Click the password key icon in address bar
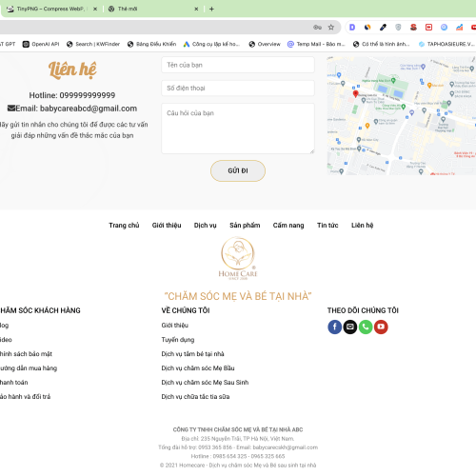Viewport: 476px width, 476px height. pos(318,28)
